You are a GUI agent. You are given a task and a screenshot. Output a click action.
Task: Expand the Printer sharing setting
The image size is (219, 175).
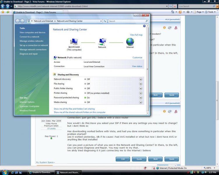[141, 93]
